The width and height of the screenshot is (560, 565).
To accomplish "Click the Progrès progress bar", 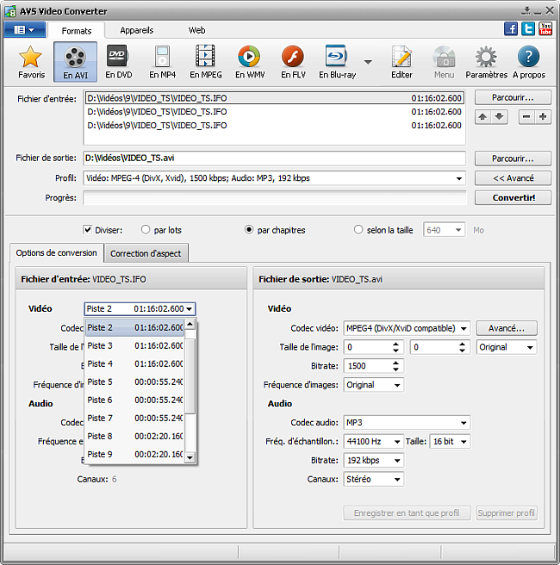I will [x=274, y=198].
